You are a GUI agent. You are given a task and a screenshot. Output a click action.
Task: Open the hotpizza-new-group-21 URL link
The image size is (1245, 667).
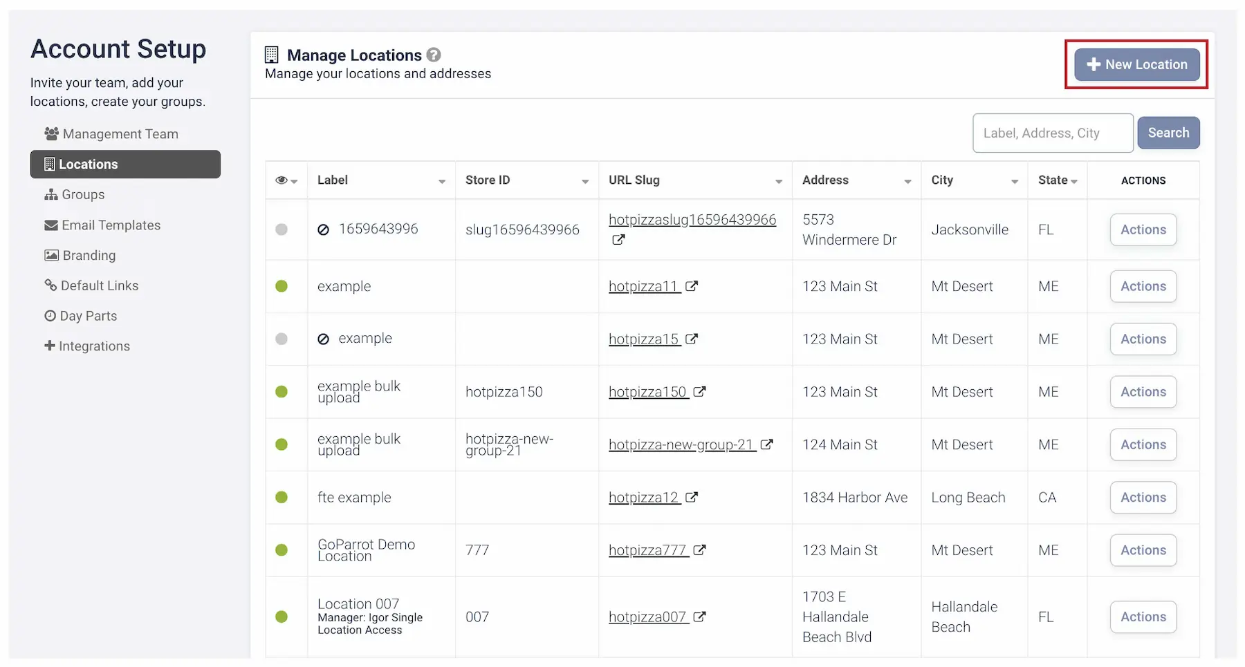coord(681,444)
